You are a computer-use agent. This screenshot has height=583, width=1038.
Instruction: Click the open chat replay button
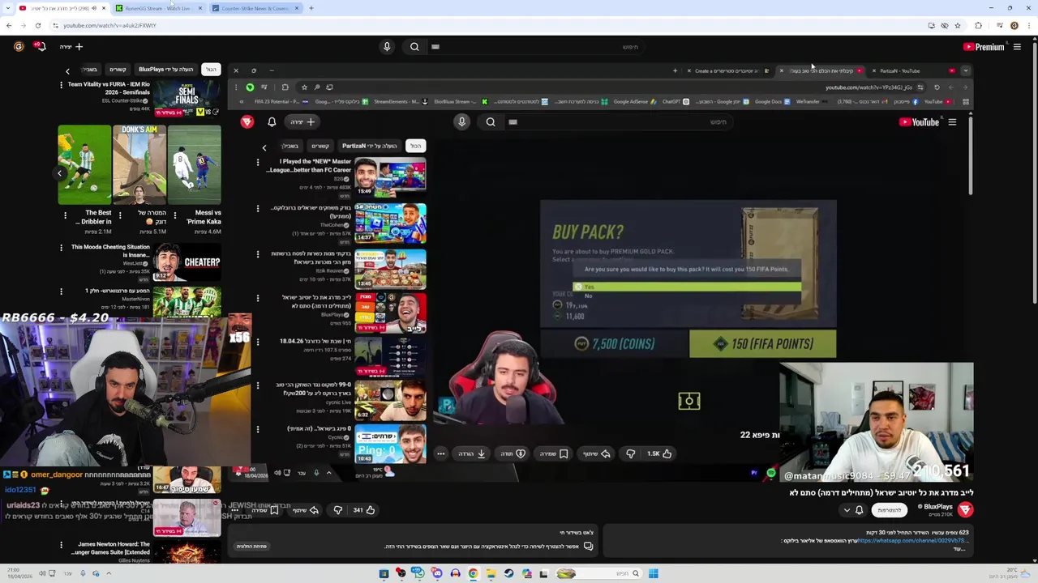tap(251, 546)
